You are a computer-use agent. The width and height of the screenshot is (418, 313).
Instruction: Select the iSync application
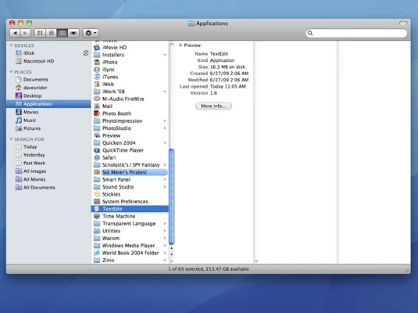(x=130, y=70)
